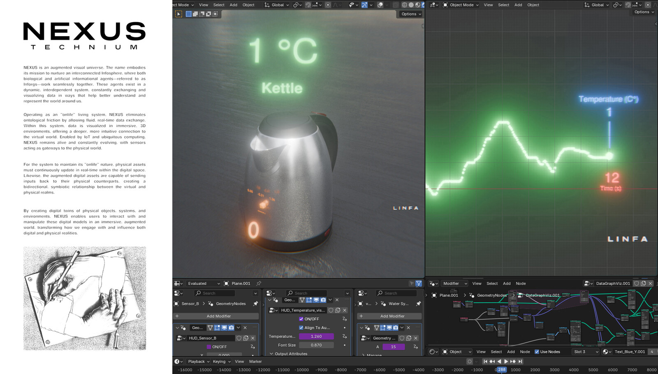Open Select menu in right viewport header
This screenshot has width=658, height=374.
503,5
